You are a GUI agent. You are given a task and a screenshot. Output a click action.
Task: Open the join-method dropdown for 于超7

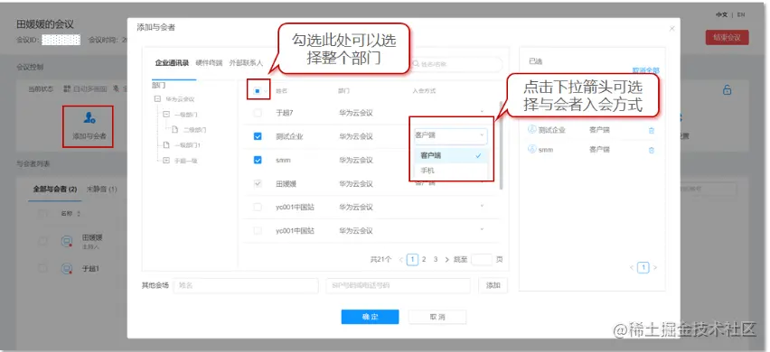click(482, 112)
